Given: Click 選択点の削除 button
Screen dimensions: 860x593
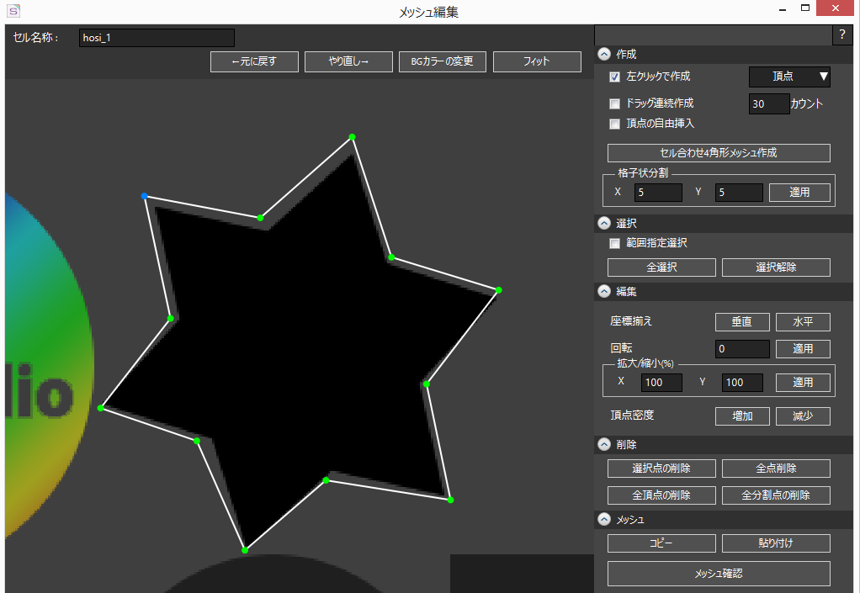Looking at the screenshot, I should (661, 469).
